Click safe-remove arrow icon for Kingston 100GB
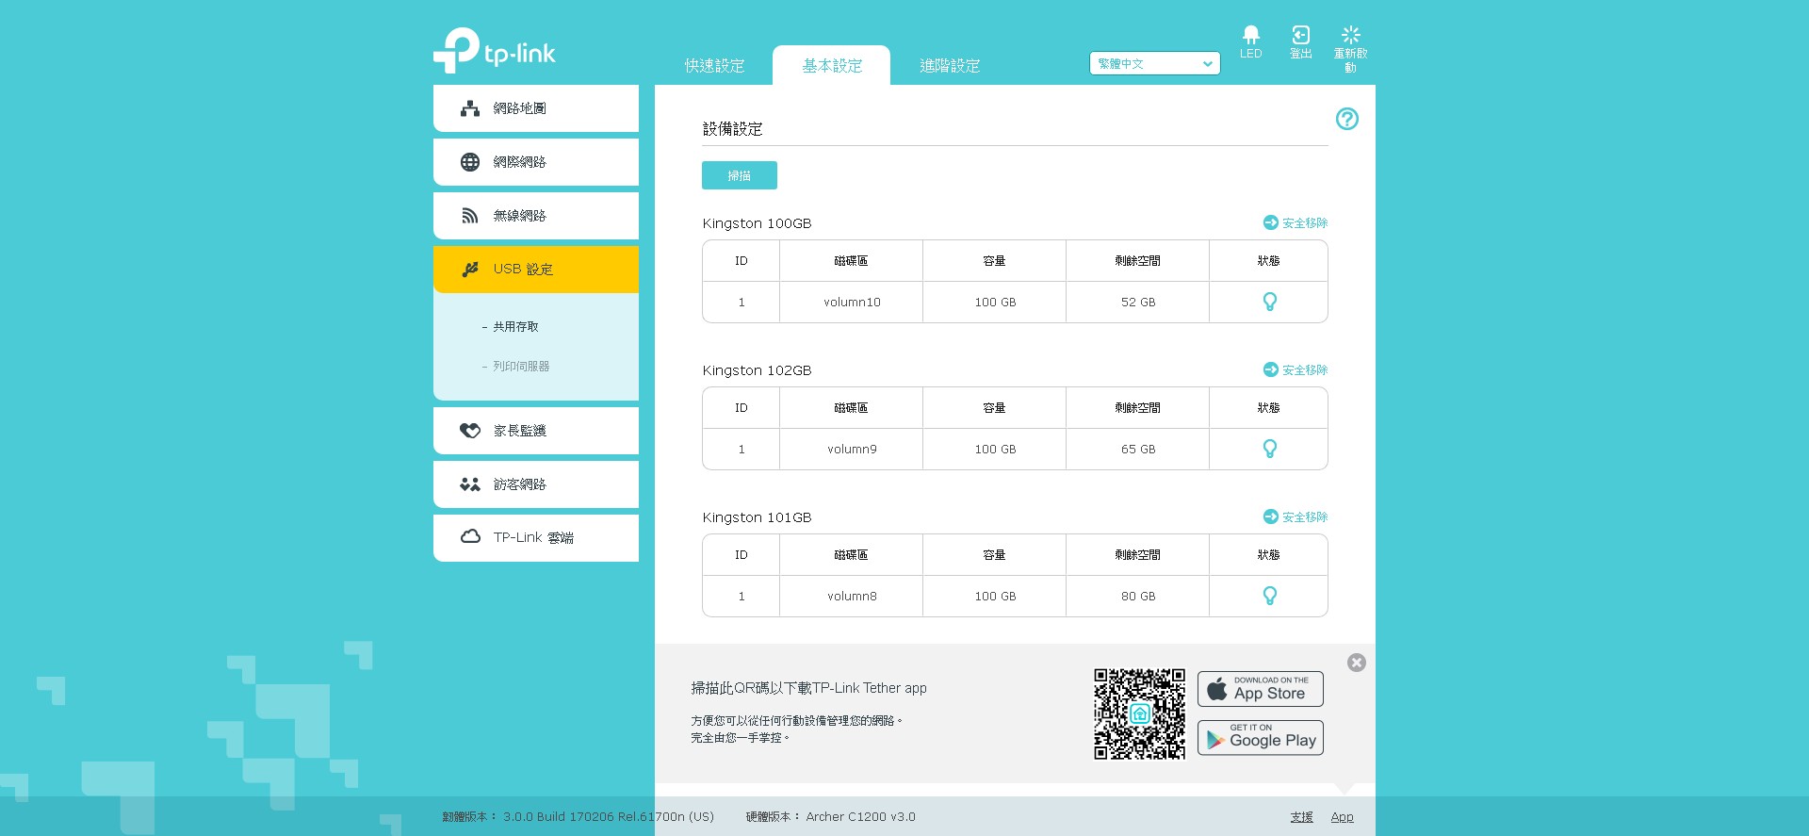This screenshot has height=836, width=1809. point(1270,222)
